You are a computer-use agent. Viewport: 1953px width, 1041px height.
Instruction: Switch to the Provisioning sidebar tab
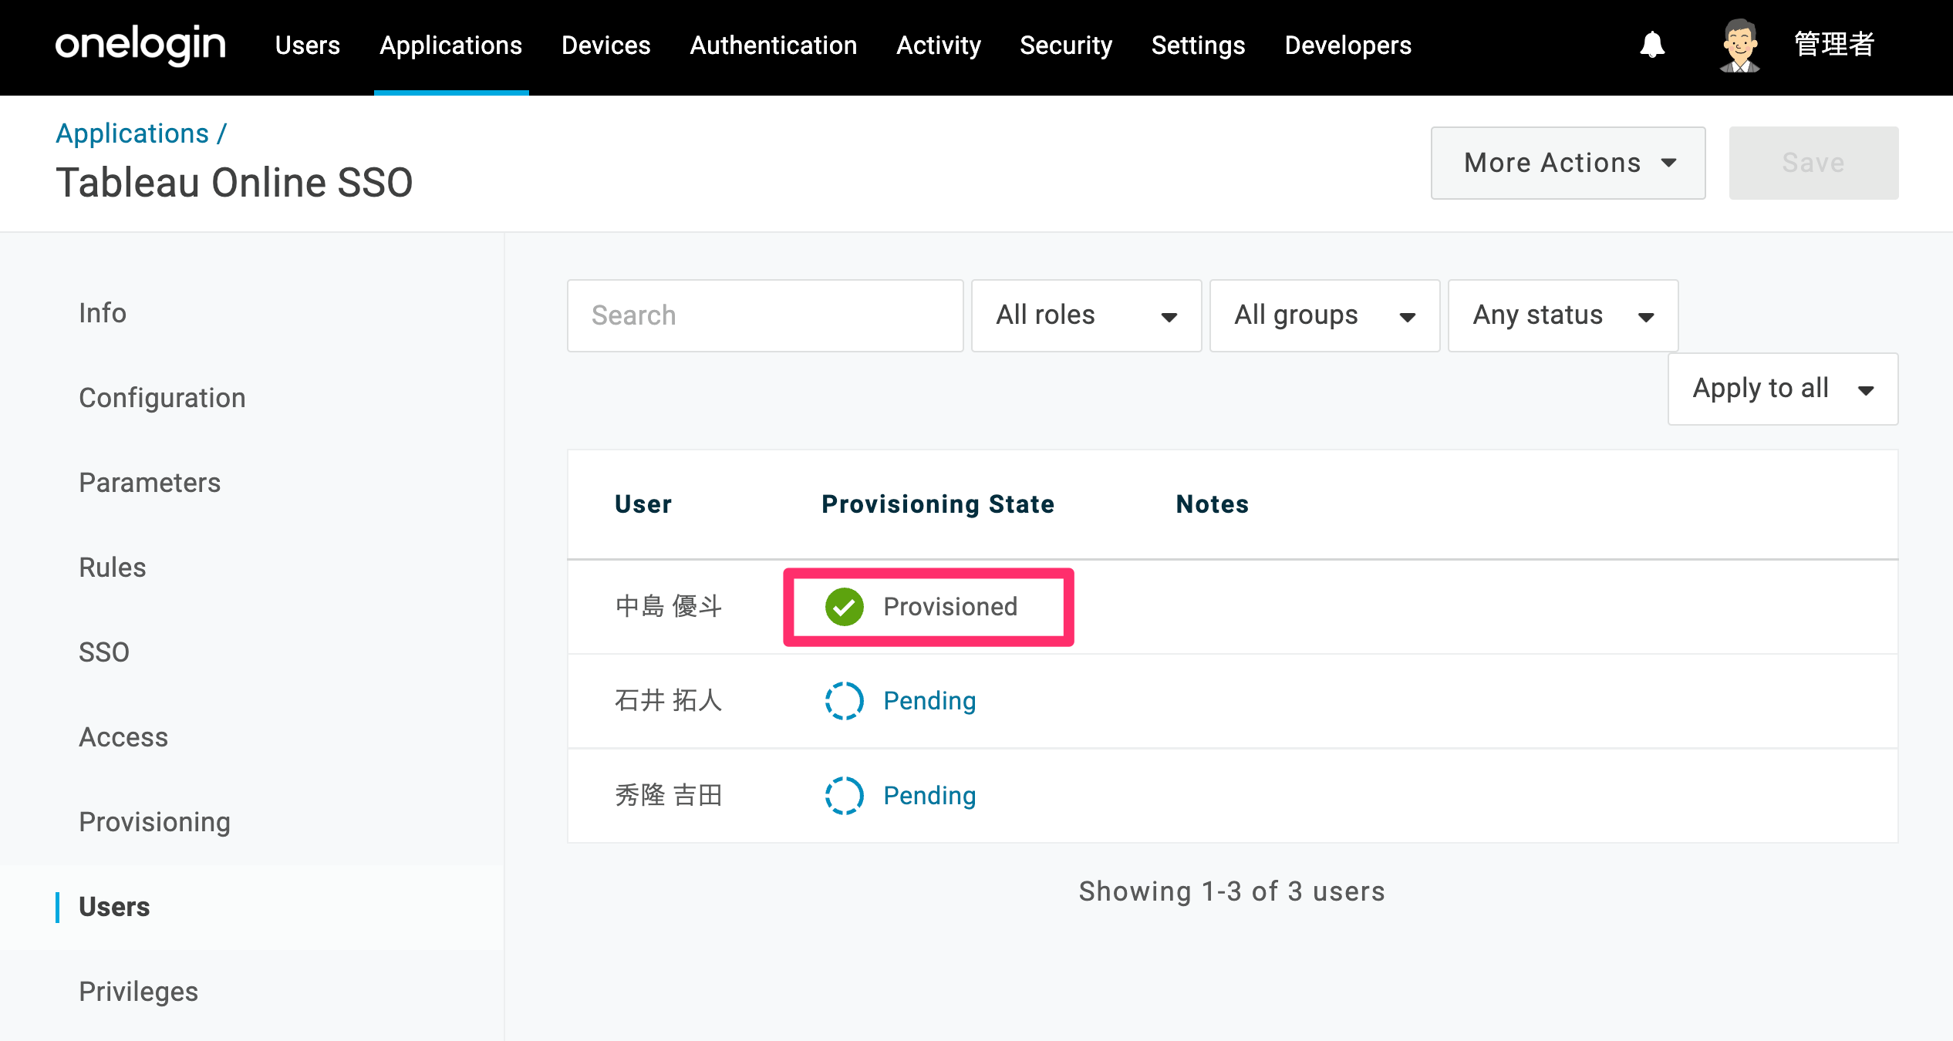click(x=155, y=822)
